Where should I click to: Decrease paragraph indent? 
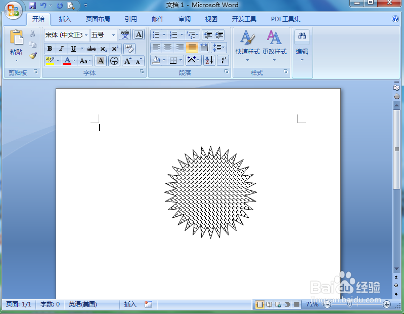click(x=208, y=34)
